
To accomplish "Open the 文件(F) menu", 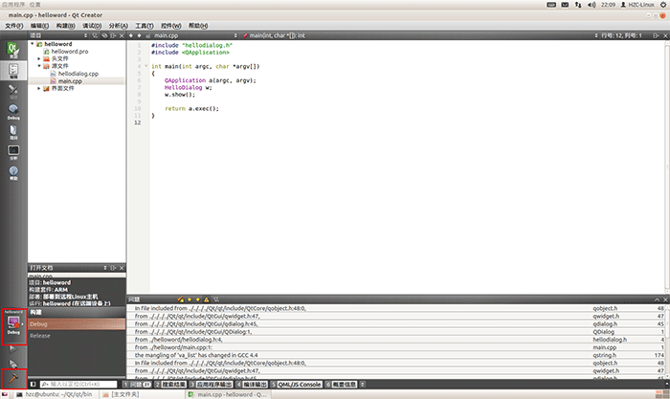I will click(x=14, y=26).
